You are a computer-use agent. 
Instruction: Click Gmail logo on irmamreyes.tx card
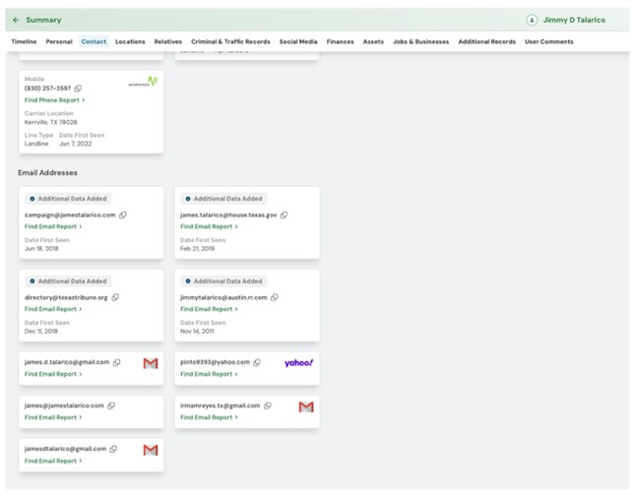[306, 407]
